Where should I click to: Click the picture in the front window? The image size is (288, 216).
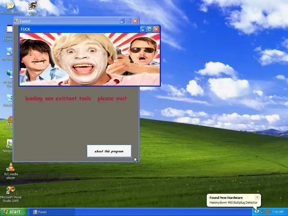click(x=90, y=59)
